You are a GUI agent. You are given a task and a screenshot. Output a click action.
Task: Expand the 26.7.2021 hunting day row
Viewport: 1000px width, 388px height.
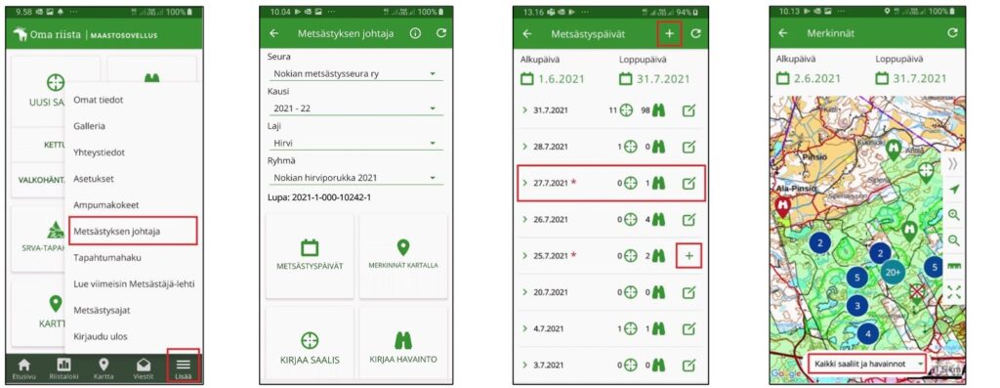(x=524, y=219)
